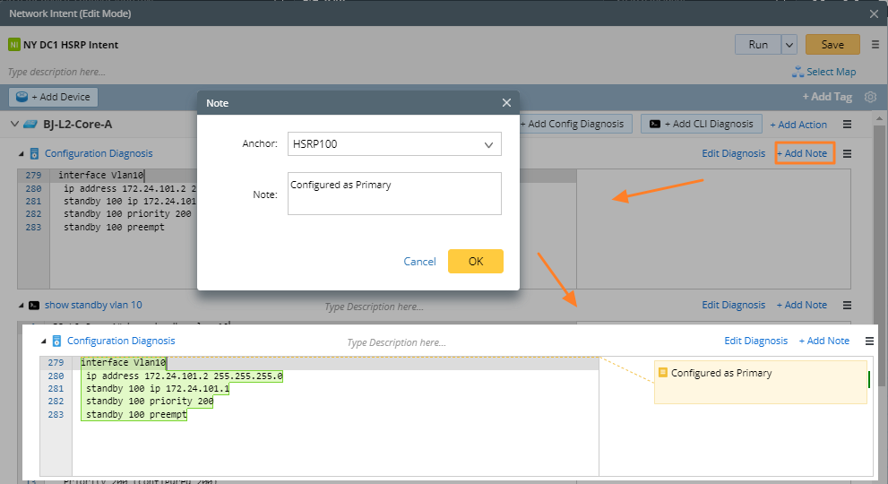888x484 pixels.
Task: Open menu icon right of highlighted Add Note
Action: (847, 153)
